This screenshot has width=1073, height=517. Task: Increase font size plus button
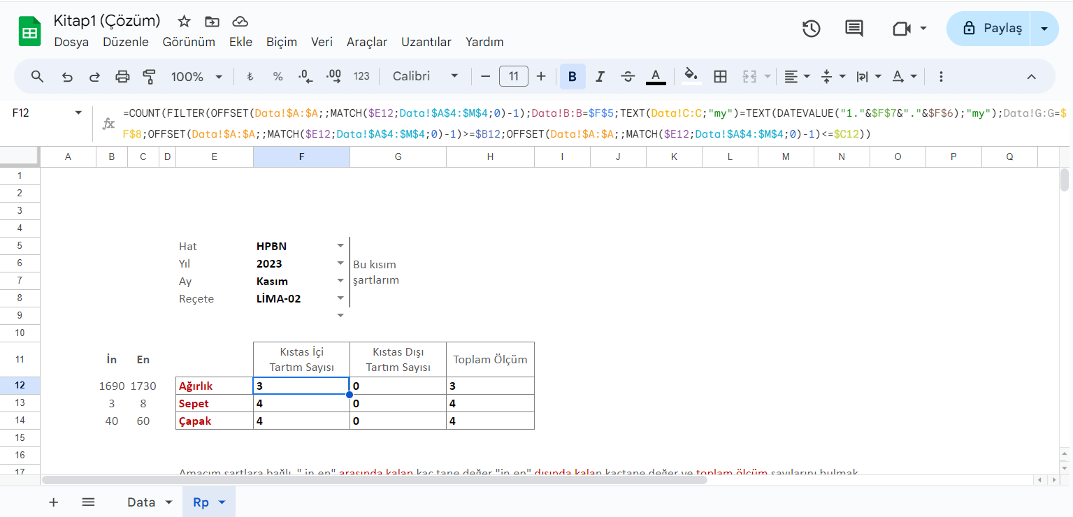tap(541, 76)
